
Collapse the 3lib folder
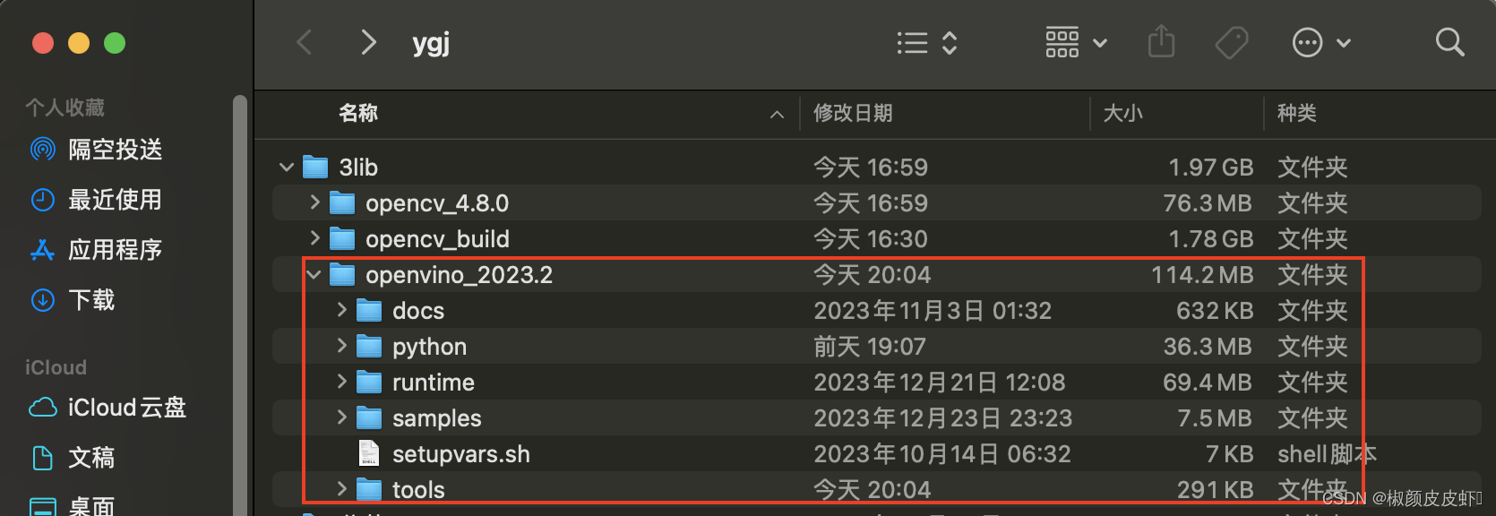click(287, 168)
